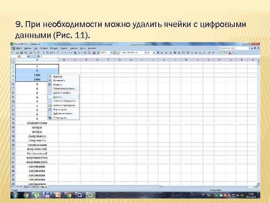270x203 pixels.
Task: Click the context menu Copy icon
Action: pos(50,80)
